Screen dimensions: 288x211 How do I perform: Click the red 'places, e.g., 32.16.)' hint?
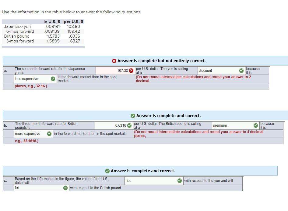[31, 86]
